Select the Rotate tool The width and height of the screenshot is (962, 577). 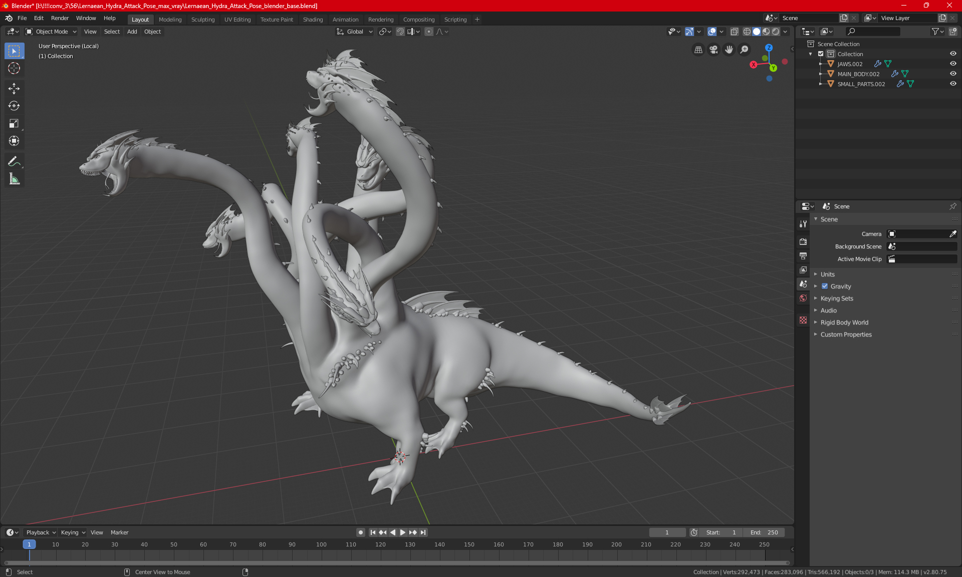click(14, 106)
